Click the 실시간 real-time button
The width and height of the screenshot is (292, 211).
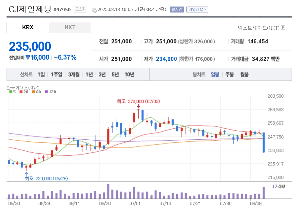[177, 9]
